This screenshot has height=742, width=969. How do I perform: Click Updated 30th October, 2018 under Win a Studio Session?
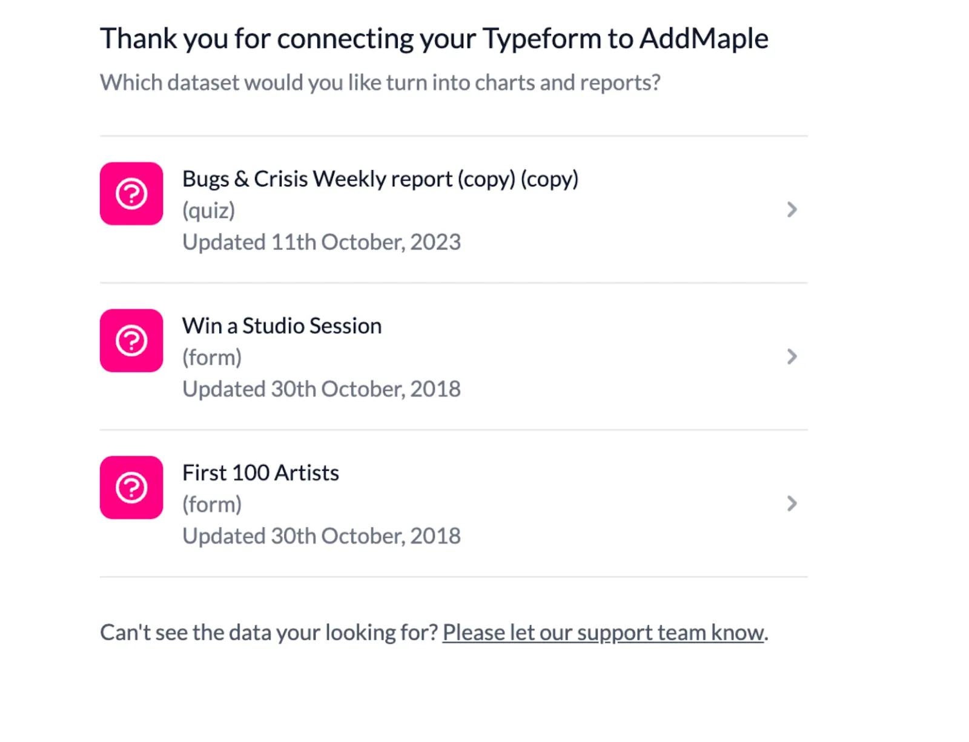point(322,389)
